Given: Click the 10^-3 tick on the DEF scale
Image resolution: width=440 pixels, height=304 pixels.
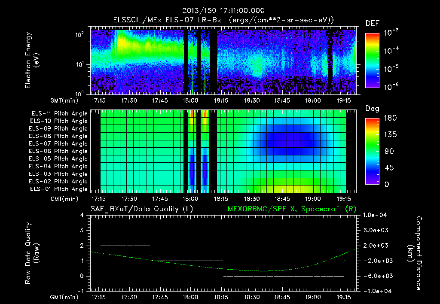Looking at the screenshot, I should pos(391,32).
